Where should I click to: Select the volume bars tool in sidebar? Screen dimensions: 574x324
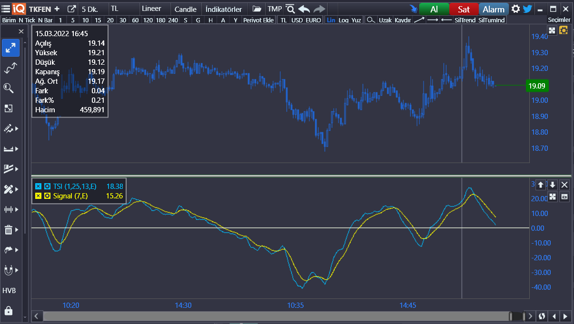9,209
